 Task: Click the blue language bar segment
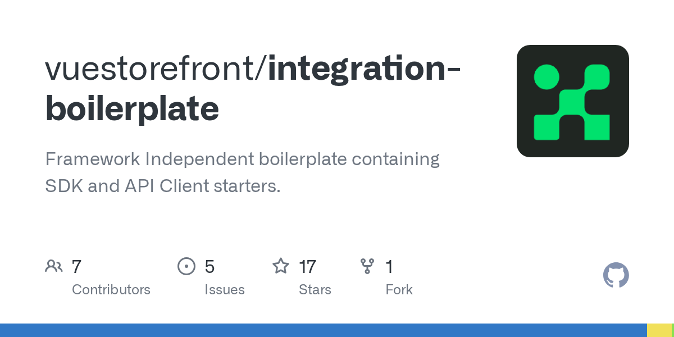pos(323,330)
